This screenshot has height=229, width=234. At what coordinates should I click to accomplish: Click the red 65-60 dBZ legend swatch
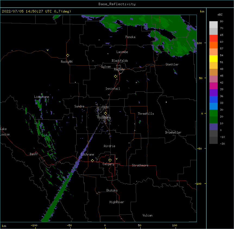[213, 38]
